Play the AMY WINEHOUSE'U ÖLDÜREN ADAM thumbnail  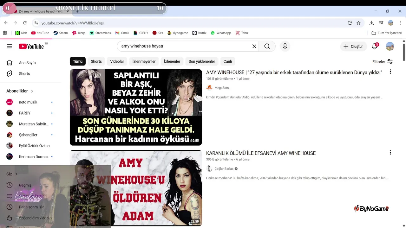pos(136,188)
